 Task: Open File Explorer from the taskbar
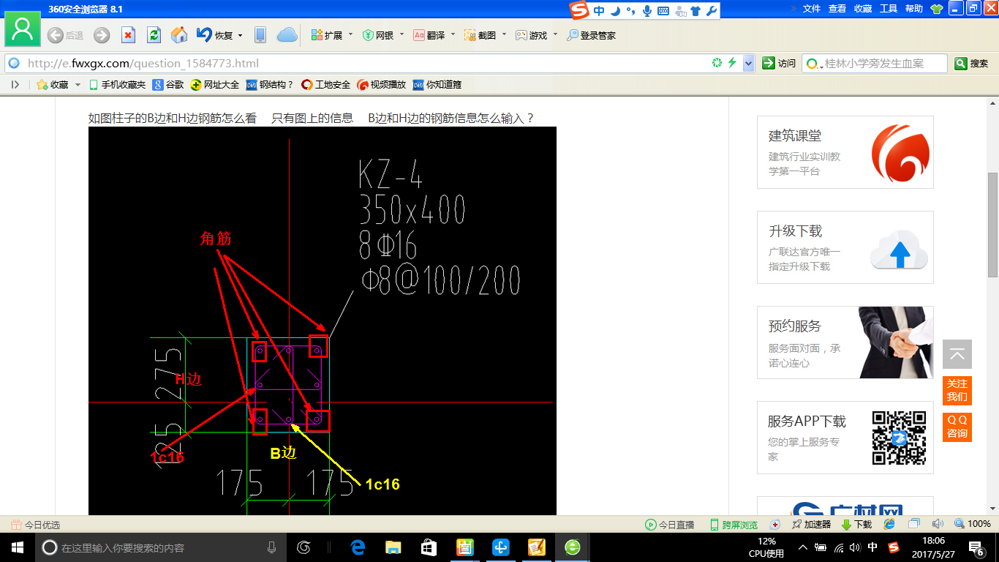(x=393, y=547)
